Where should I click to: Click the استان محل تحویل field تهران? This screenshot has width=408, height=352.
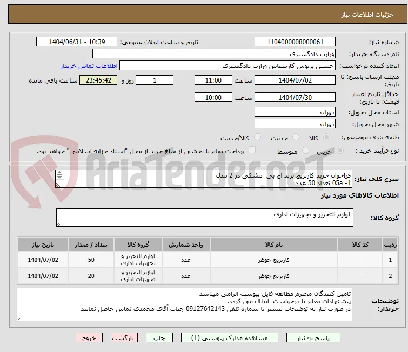295,112
